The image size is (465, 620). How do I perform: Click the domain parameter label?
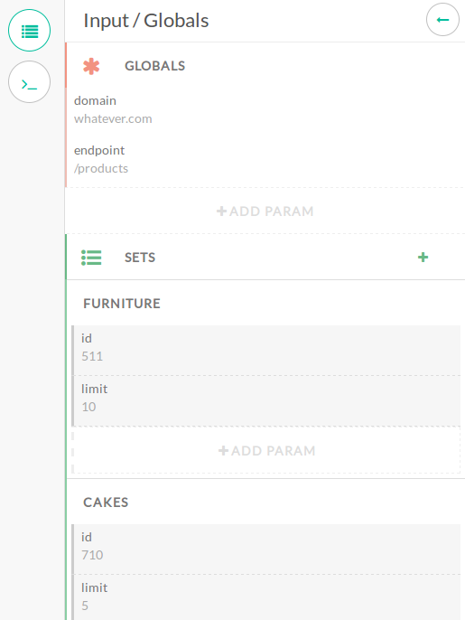click(x=95, y=100)
